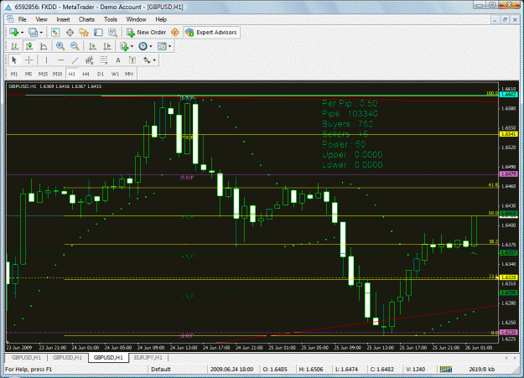Expand the Indicators dropdown arrow
The height and width of the screenshot is (378, 524).
tap(132, 46)
